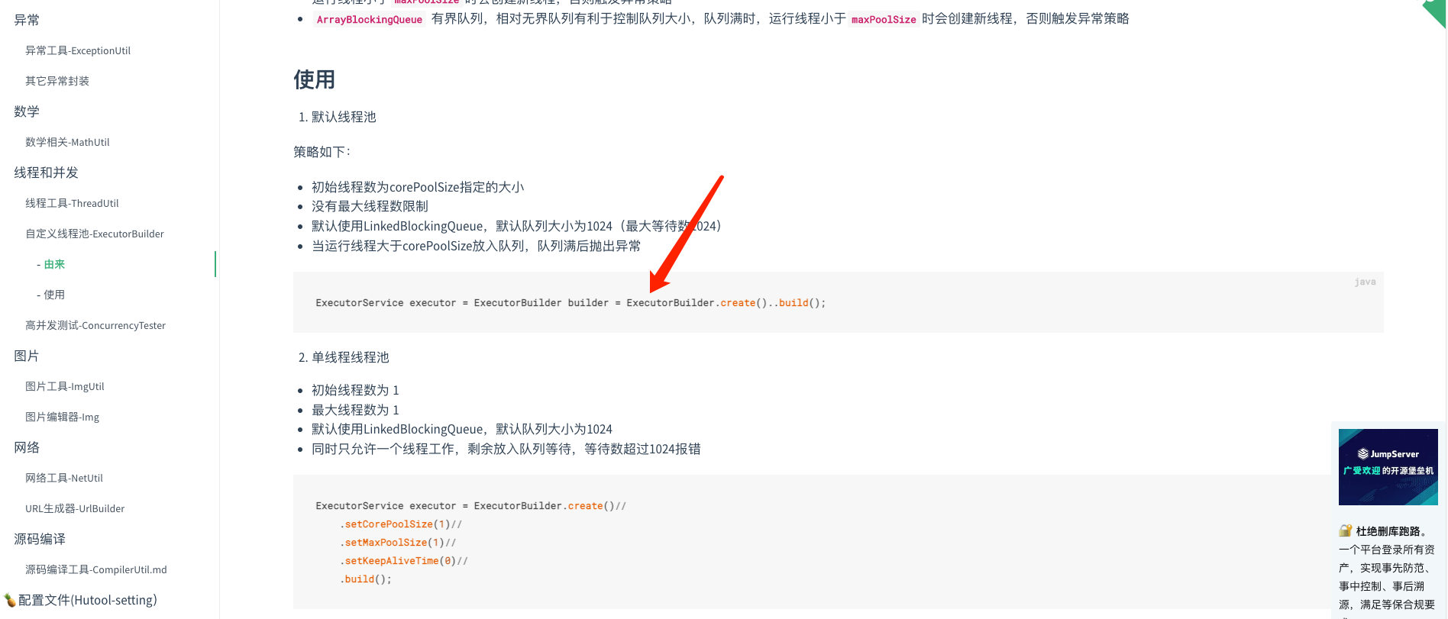Click the pineapple icon beside 配置文件
This screenshot has height=619, width=1448.
[x=9, y=600]
